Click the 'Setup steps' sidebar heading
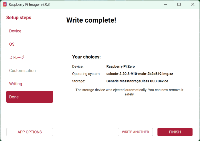Image resolution: width=200 pixels, height=141 pixels. [18, 18]
